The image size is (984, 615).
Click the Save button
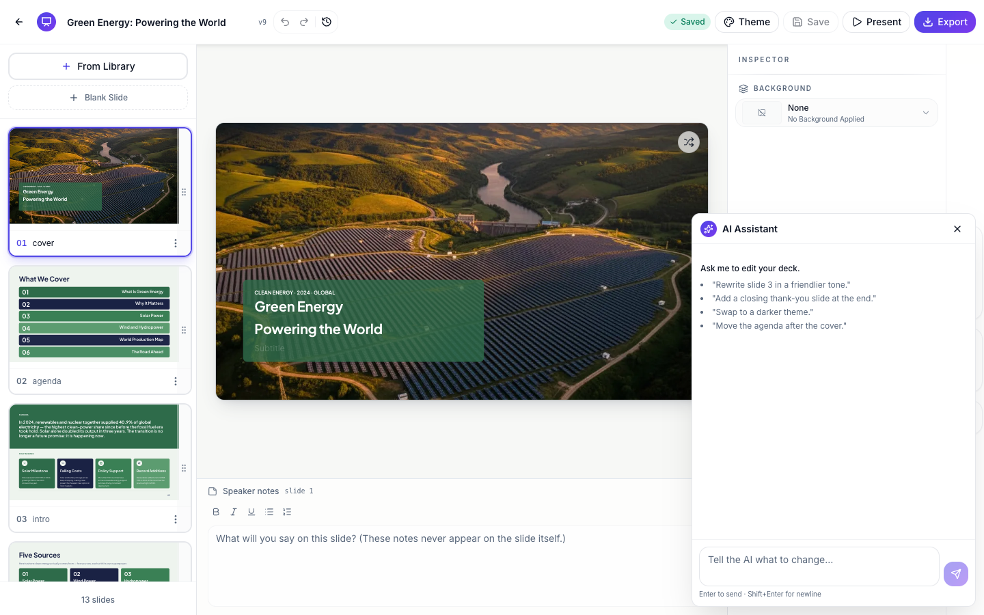click(810, 22)
